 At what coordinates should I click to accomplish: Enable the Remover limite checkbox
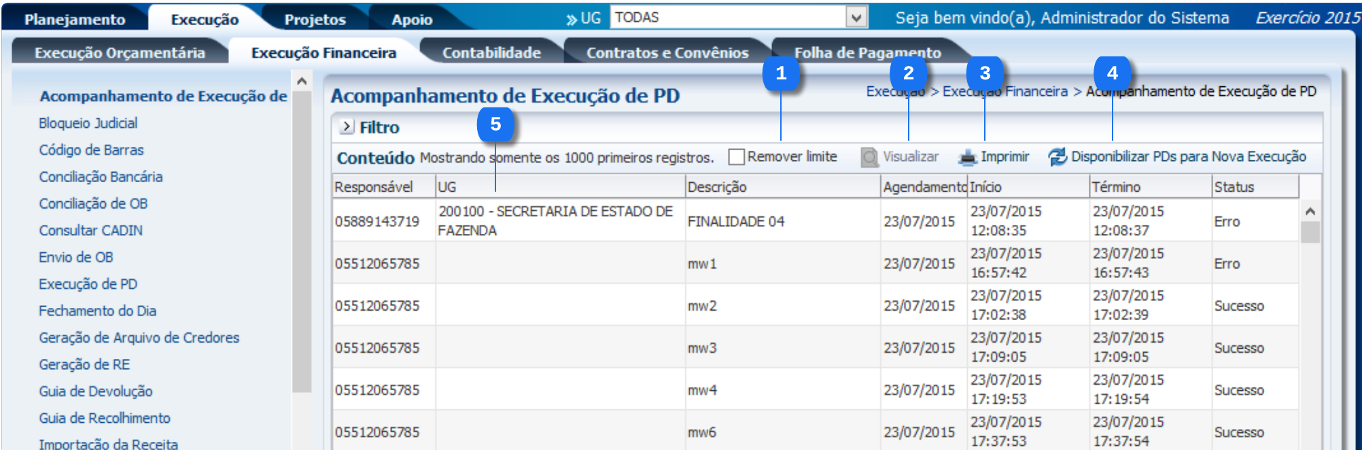[x=736, y=157]
